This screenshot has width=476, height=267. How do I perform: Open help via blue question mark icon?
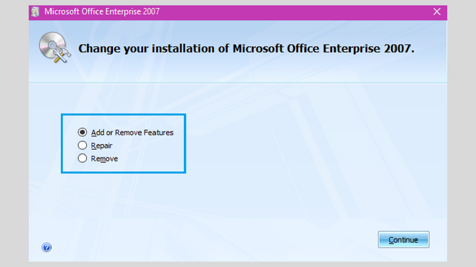point(46,247)
